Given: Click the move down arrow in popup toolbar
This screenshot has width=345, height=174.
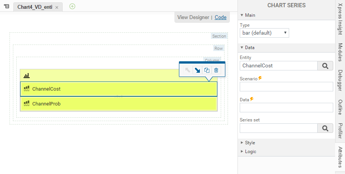Looking at the screenshot, I should coord(197,70).
